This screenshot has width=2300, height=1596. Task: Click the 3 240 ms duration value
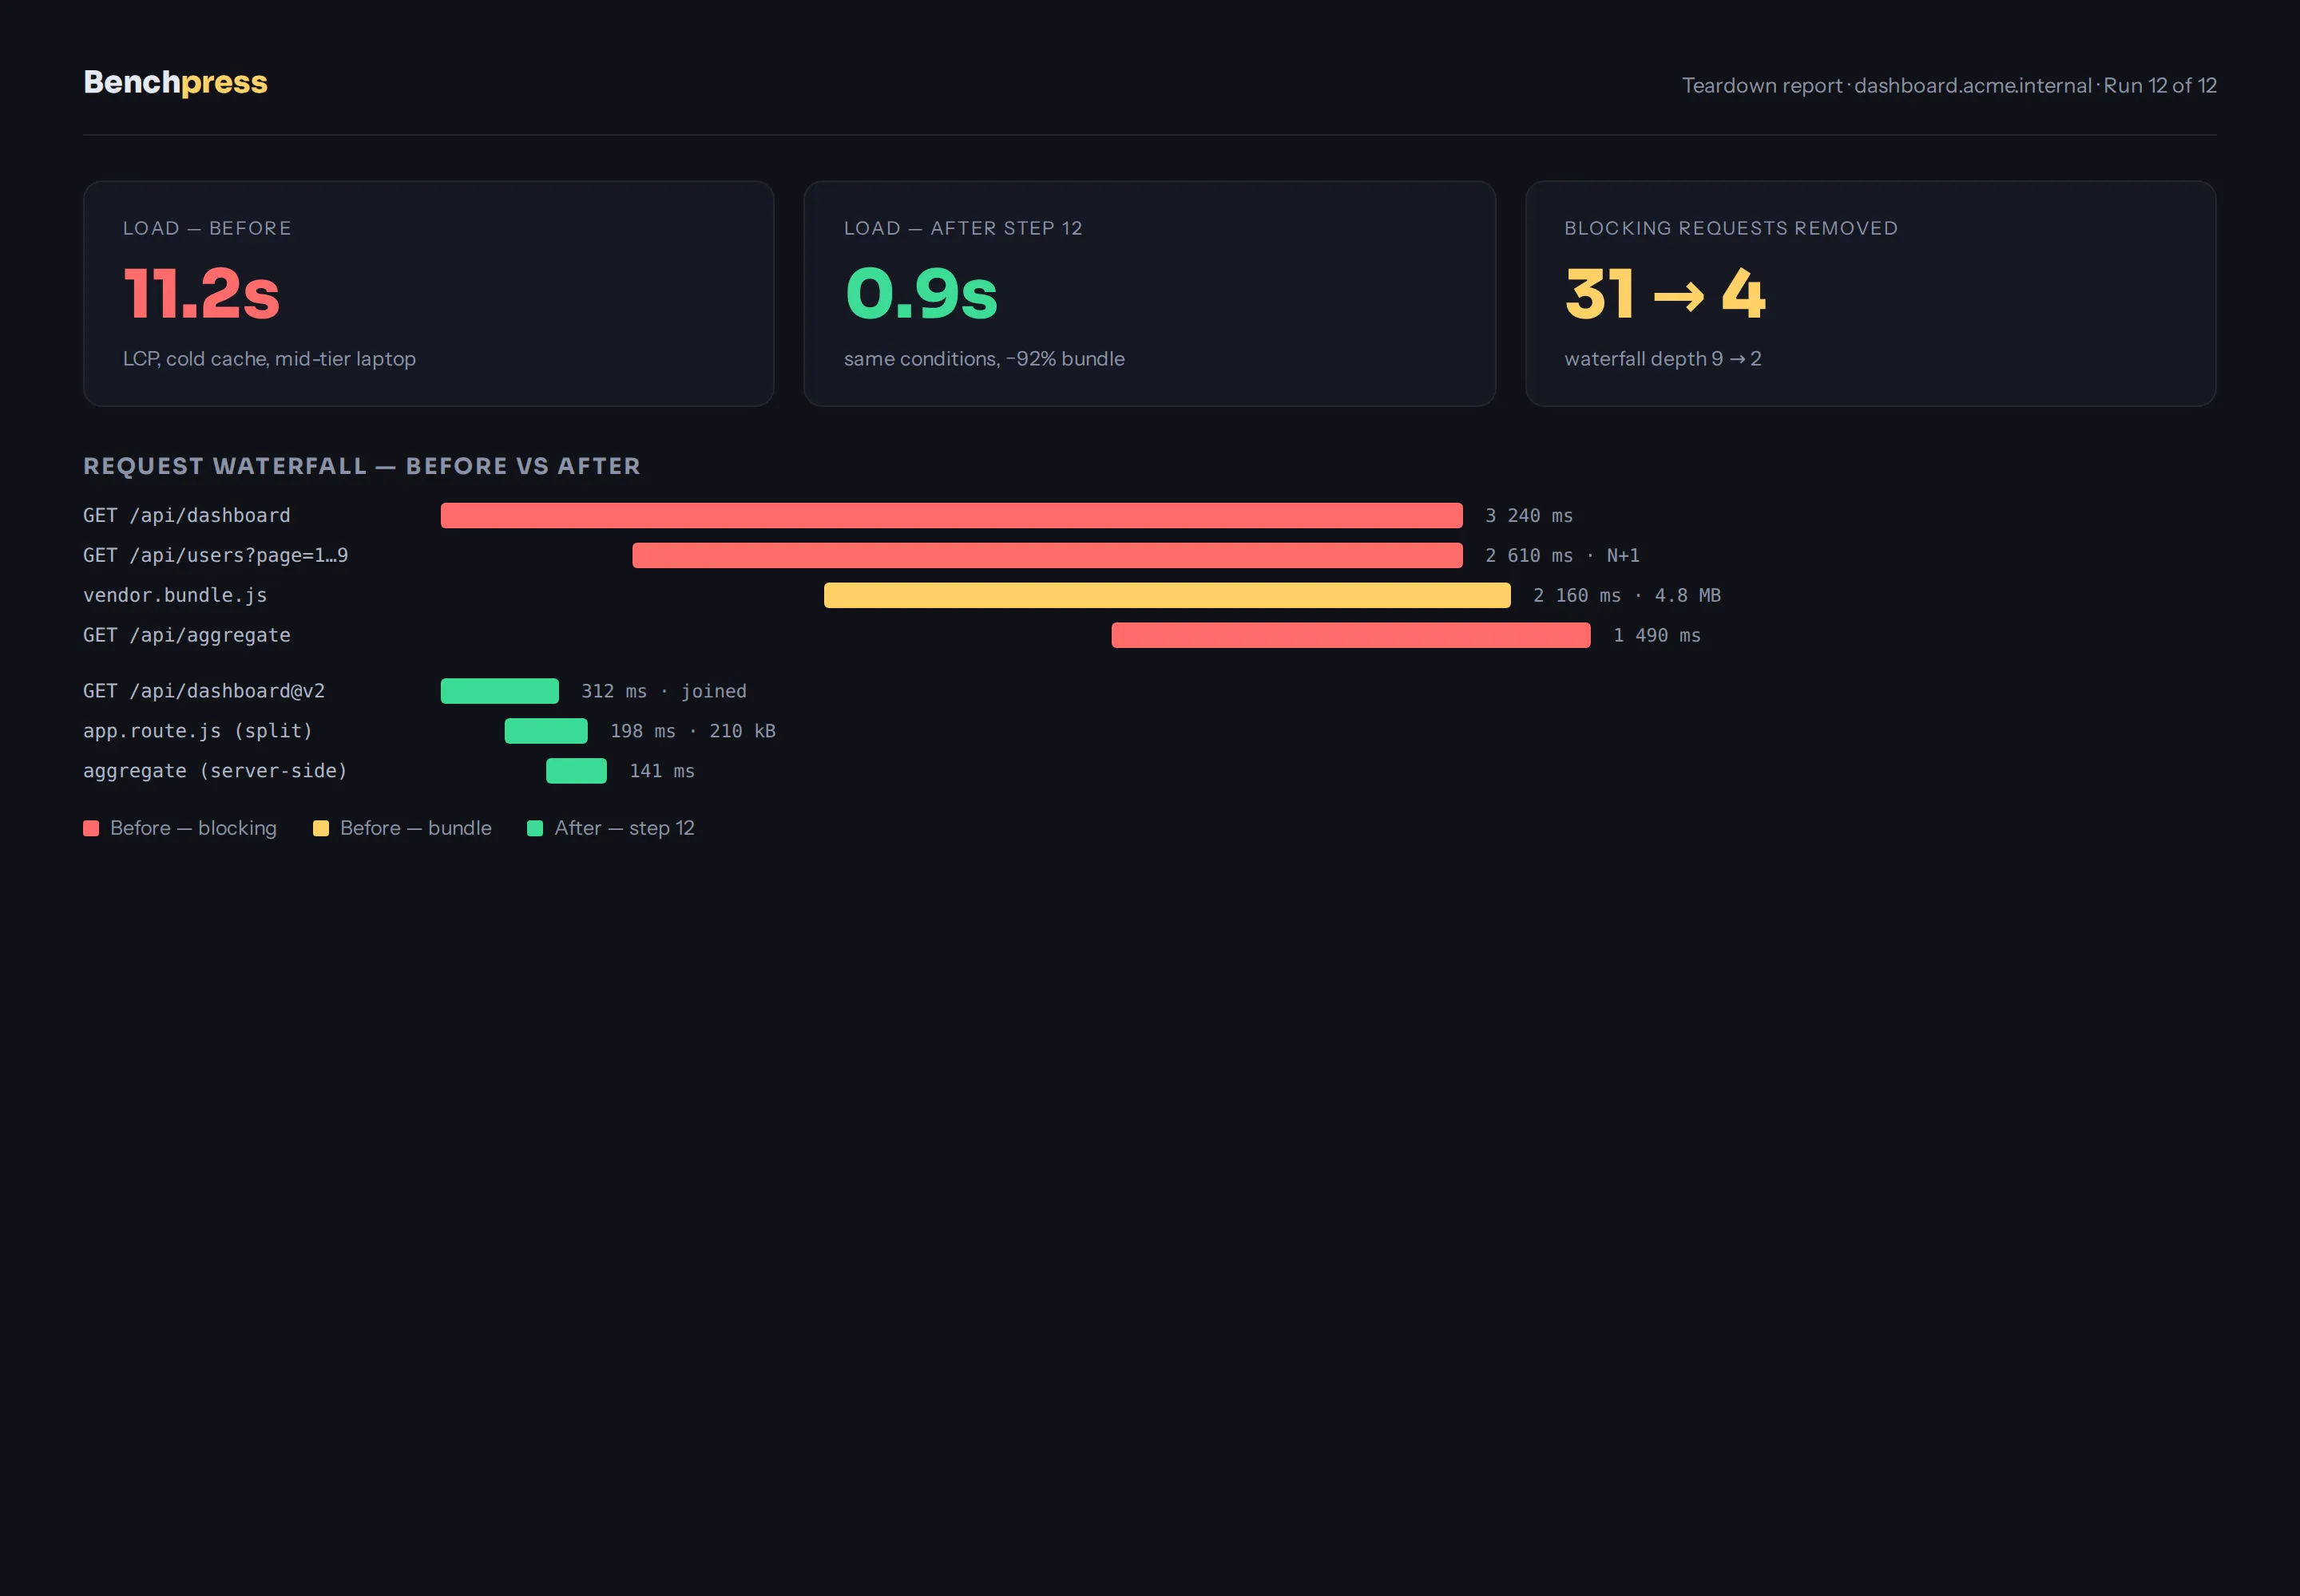click(1529, 515)
